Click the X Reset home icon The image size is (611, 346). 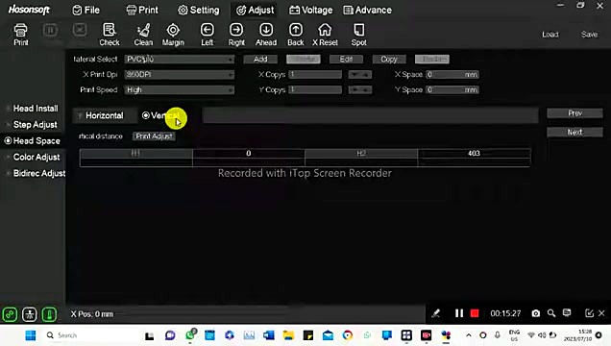click(x=325, y=35)
